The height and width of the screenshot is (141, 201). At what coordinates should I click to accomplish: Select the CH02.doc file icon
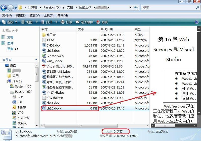pos(44,45)
